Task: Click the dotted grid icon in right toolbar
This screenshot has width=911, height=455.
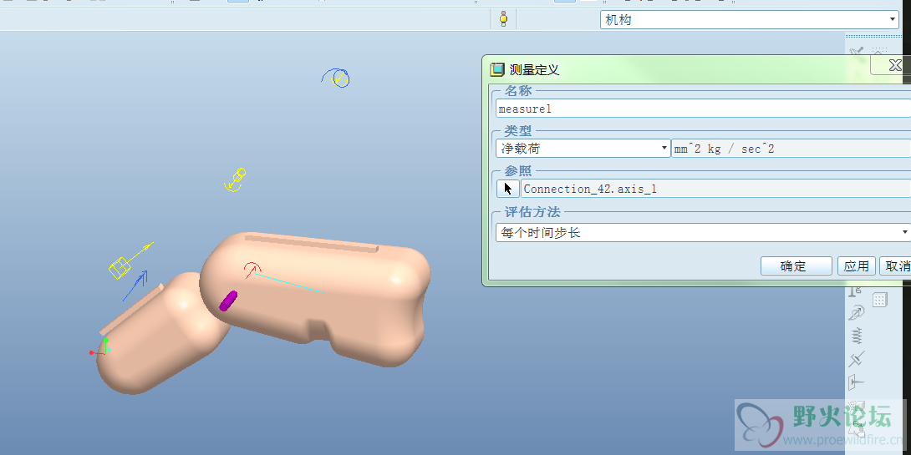Action: (879, 300)
